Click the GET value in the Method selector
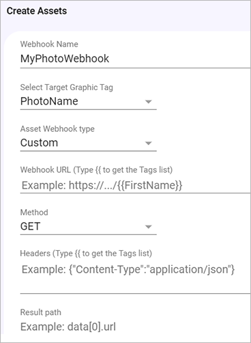The image size is (251, 343). click(30, 226)
